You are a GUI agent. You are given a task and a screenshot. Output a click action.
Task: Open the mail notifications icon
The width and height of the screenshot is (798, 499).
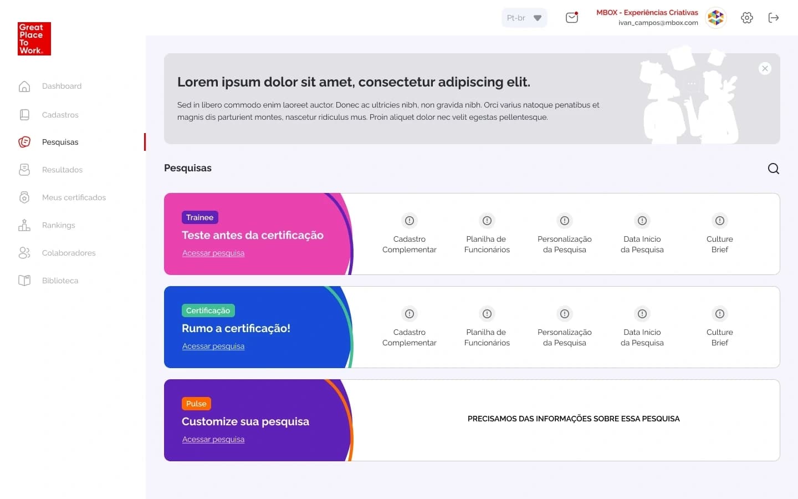[x=572, y=18]
